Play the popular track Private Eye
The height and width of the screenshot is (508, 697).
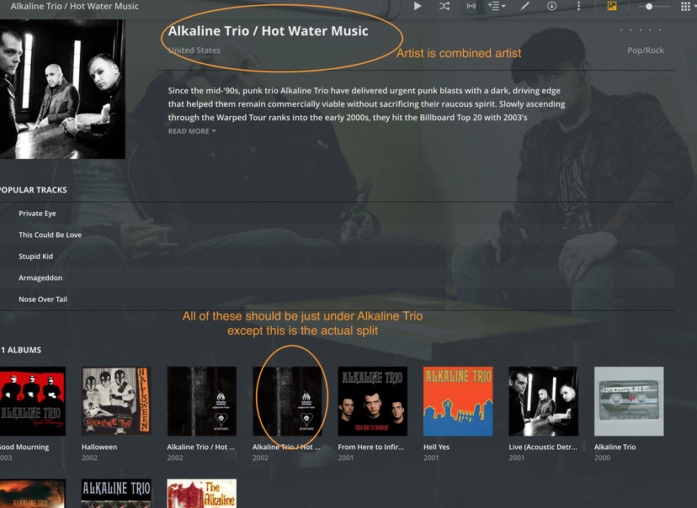37,214
